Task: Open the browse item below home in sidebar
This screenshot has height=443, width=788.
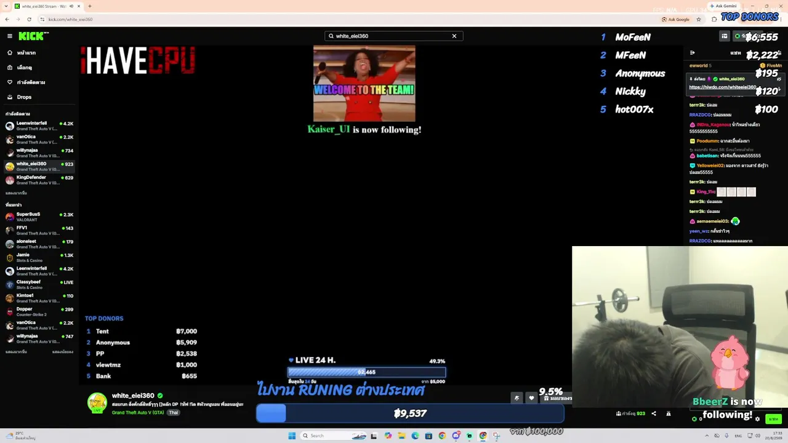Action: pyautogui.click(x=39, y=68)
